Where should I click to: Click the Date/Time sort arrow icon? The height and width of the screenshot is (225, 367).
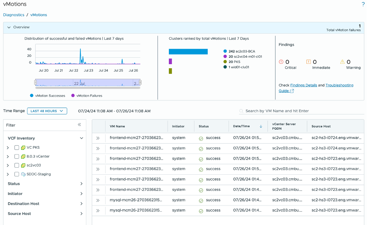(261, 126)
